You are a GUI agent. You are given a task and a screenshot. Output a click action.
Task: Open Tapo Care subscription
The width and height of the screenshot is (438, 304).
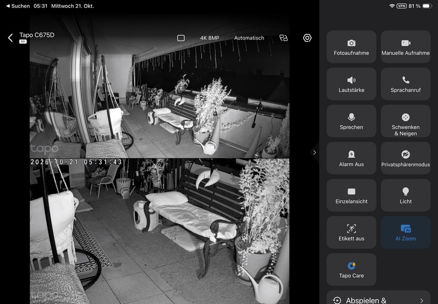351,269
